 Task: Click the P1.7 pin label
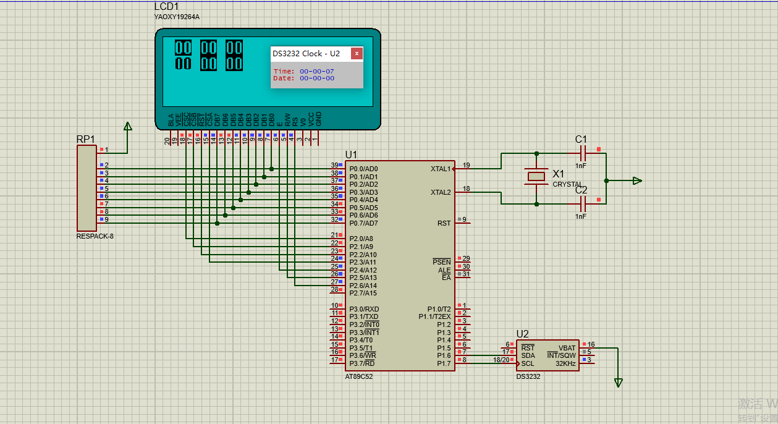coord(444,363)
